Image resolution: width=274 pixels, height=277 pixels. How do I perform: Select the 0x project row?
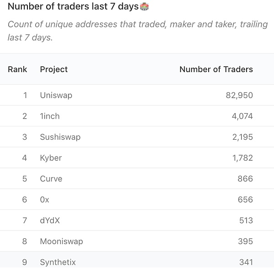click(x=137, y=199)
